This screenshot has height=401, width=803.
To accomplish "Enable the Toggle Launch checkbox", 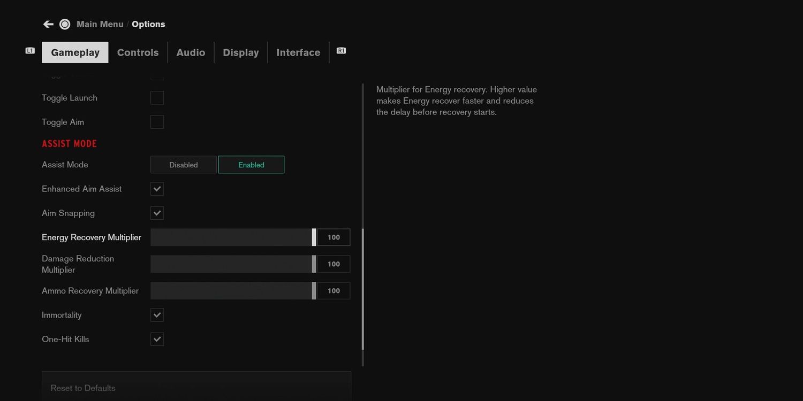I will tap(157, 98).
